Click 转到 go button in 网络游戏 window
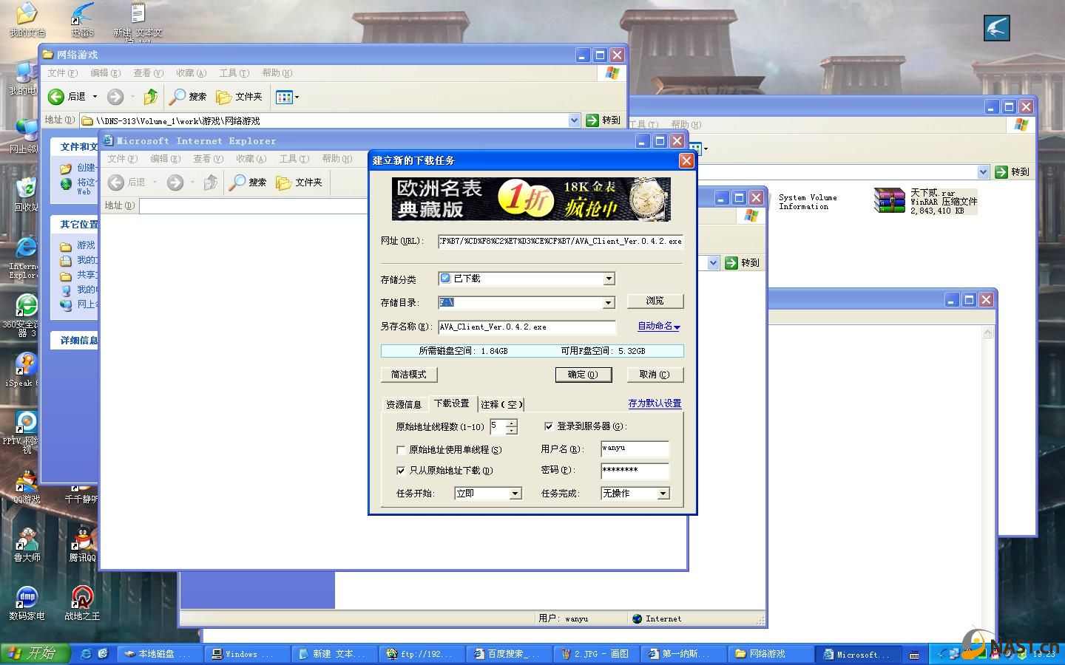 click(603, 120)
